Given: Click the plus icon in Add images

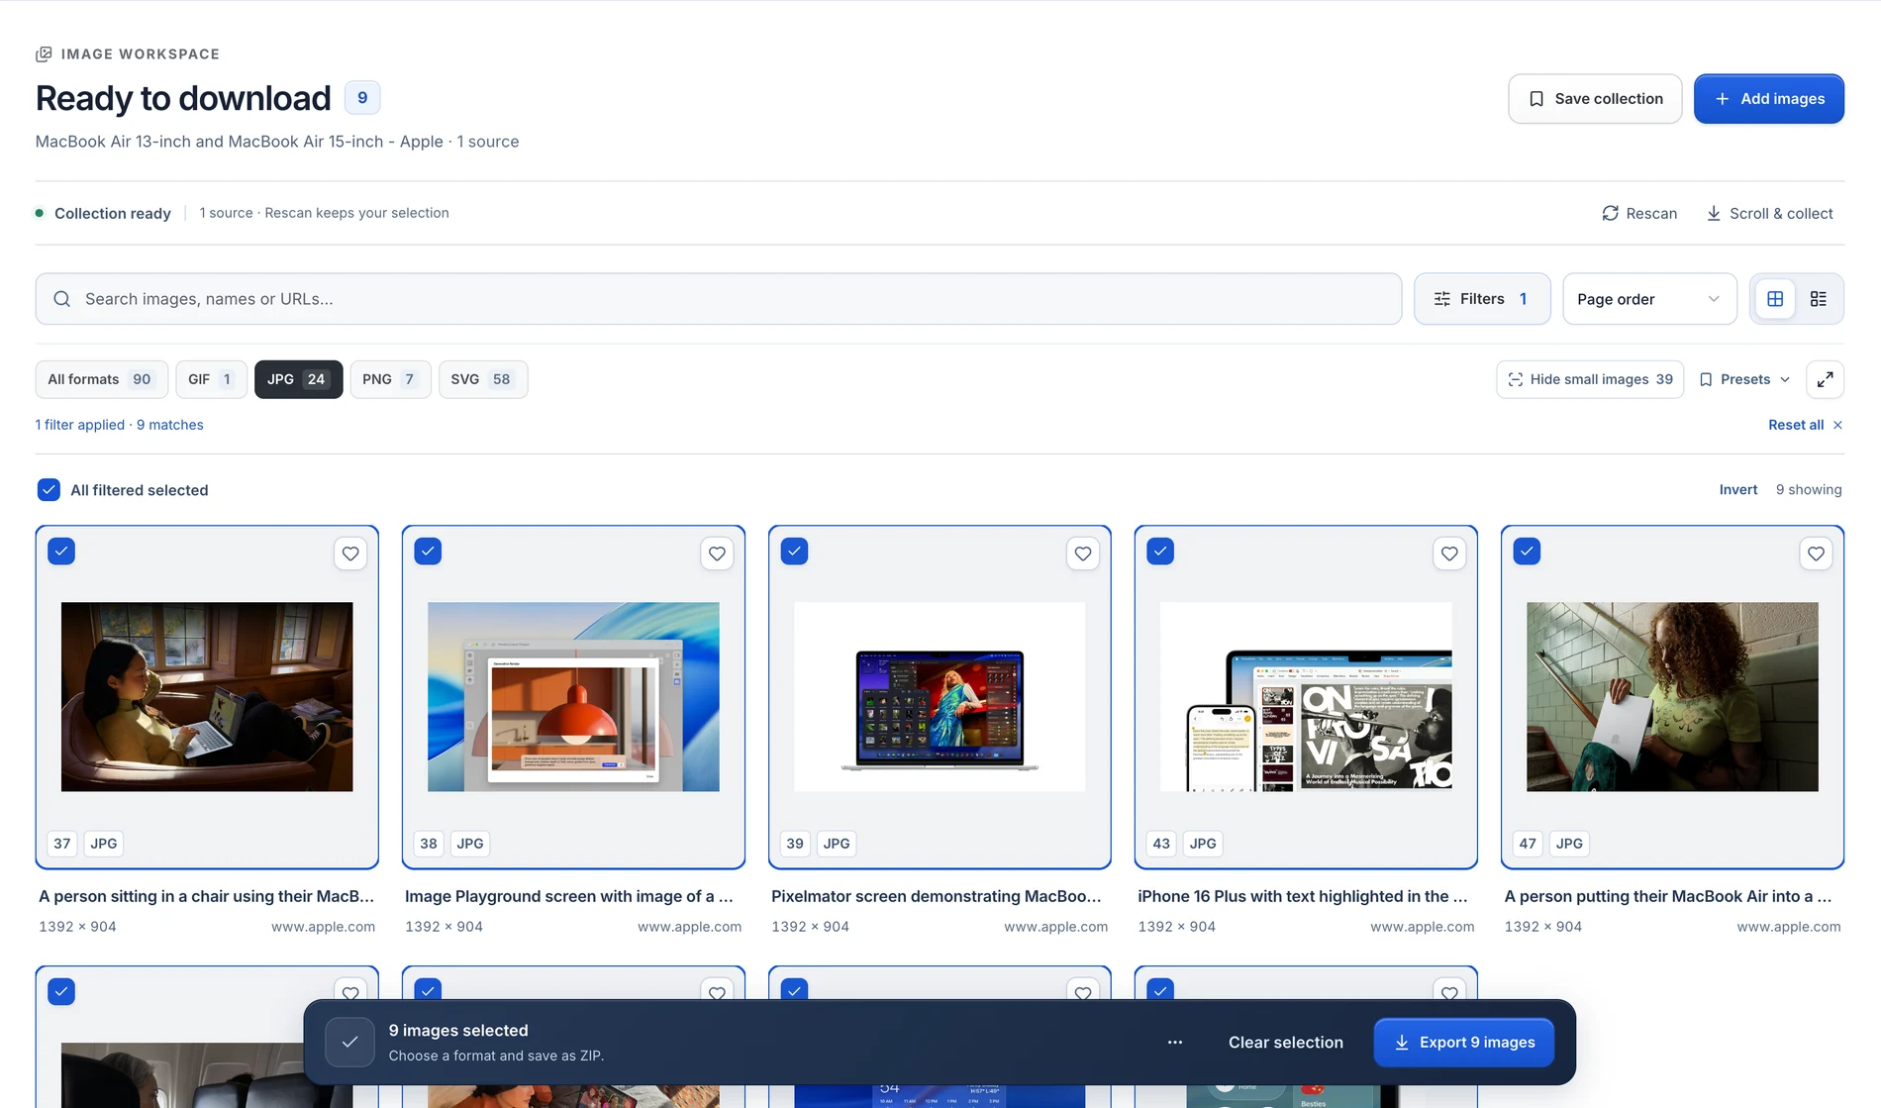Looking at the screenshot, I should 1723,99.
